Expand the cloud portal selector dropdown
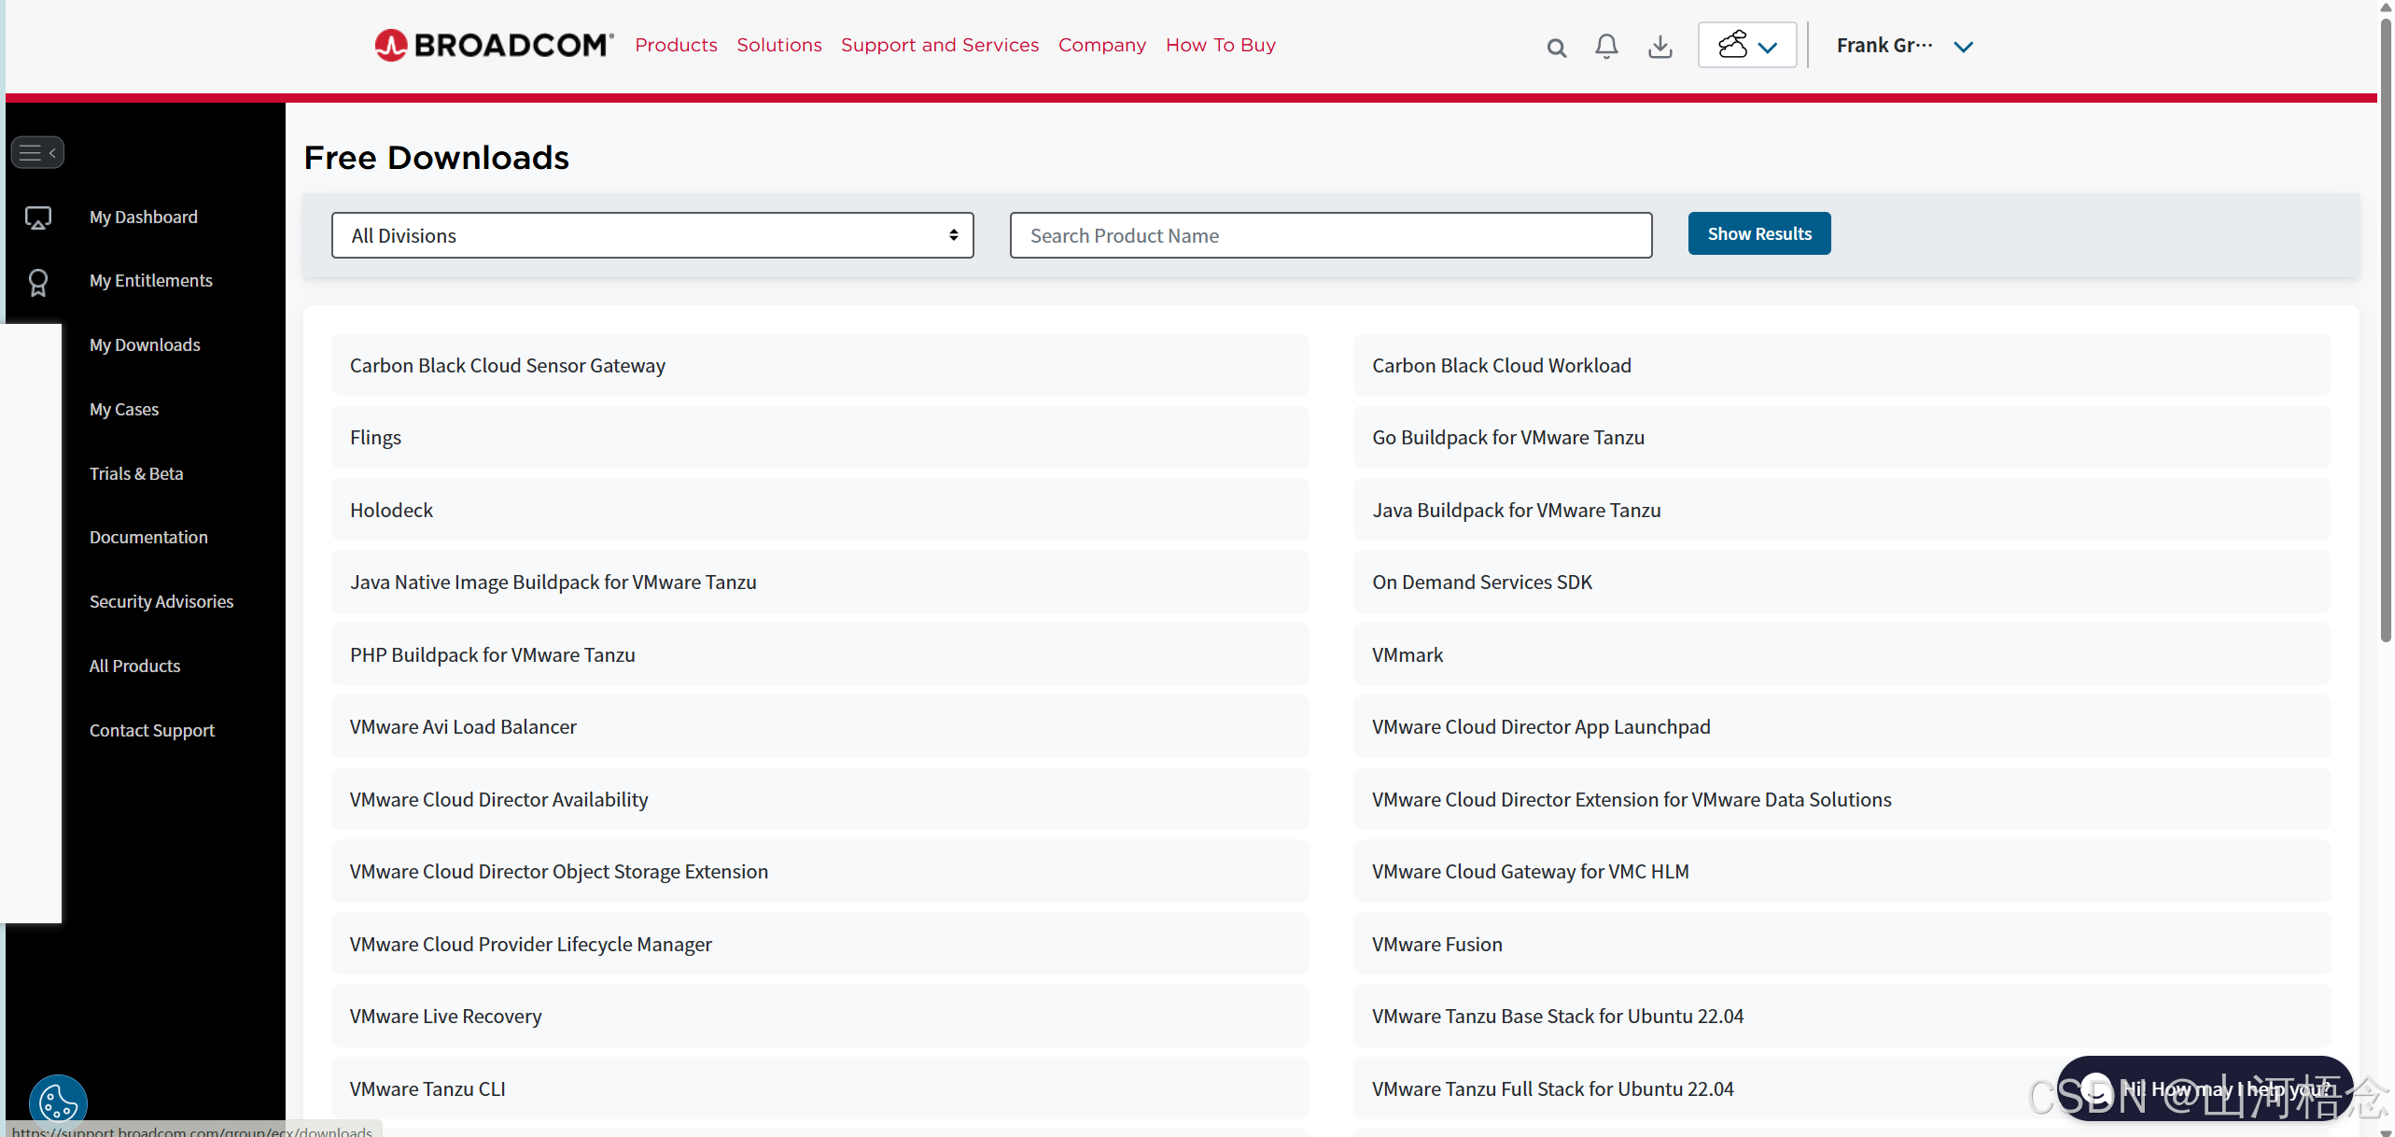This screenshot has width=2395, height=1137. 1746,45
